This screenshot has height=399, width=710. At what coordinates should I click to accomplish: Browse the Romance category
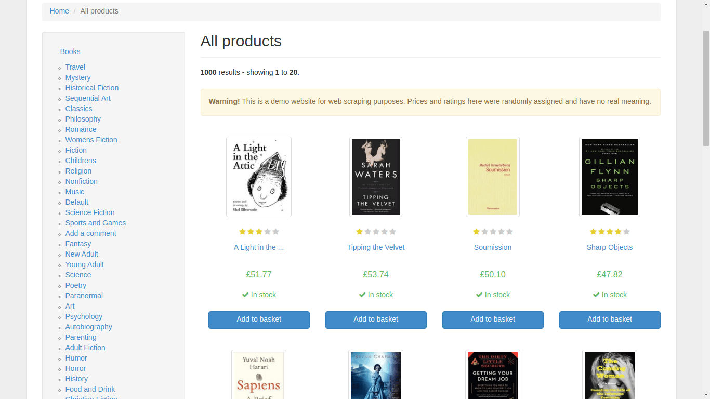click(x=81, y=129)
